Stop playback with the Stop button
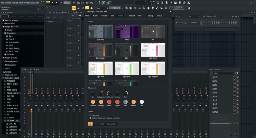Screen dimensions: 256x138 coord(57,3)
